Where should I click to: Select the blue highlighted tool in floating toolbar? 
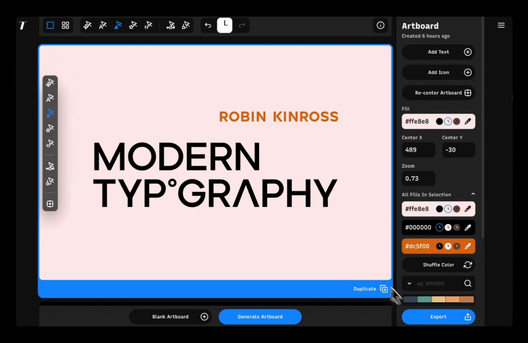tap(50, 113)
